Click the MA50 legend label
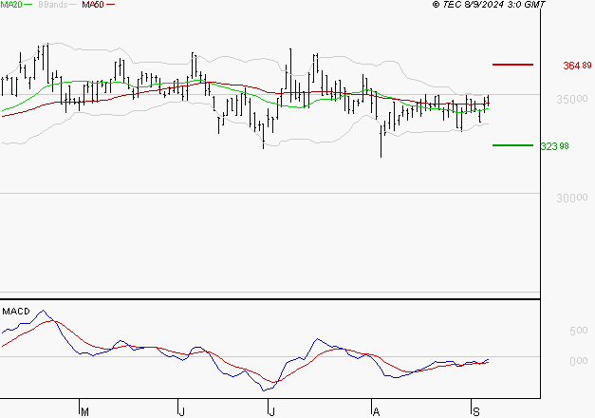Image resolution: width=595 pixels, height=418 pixels. point(93,5)
